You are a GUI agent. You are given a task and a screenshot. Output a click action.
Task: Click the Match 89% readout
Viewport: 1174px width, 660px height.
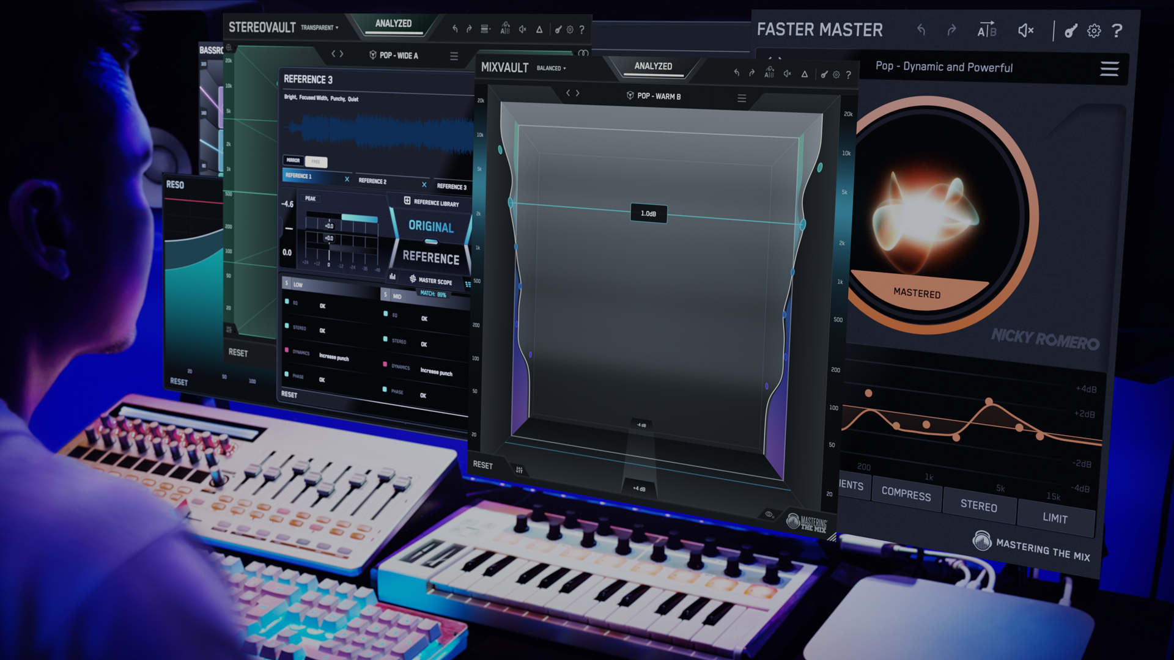coord(433,294)
